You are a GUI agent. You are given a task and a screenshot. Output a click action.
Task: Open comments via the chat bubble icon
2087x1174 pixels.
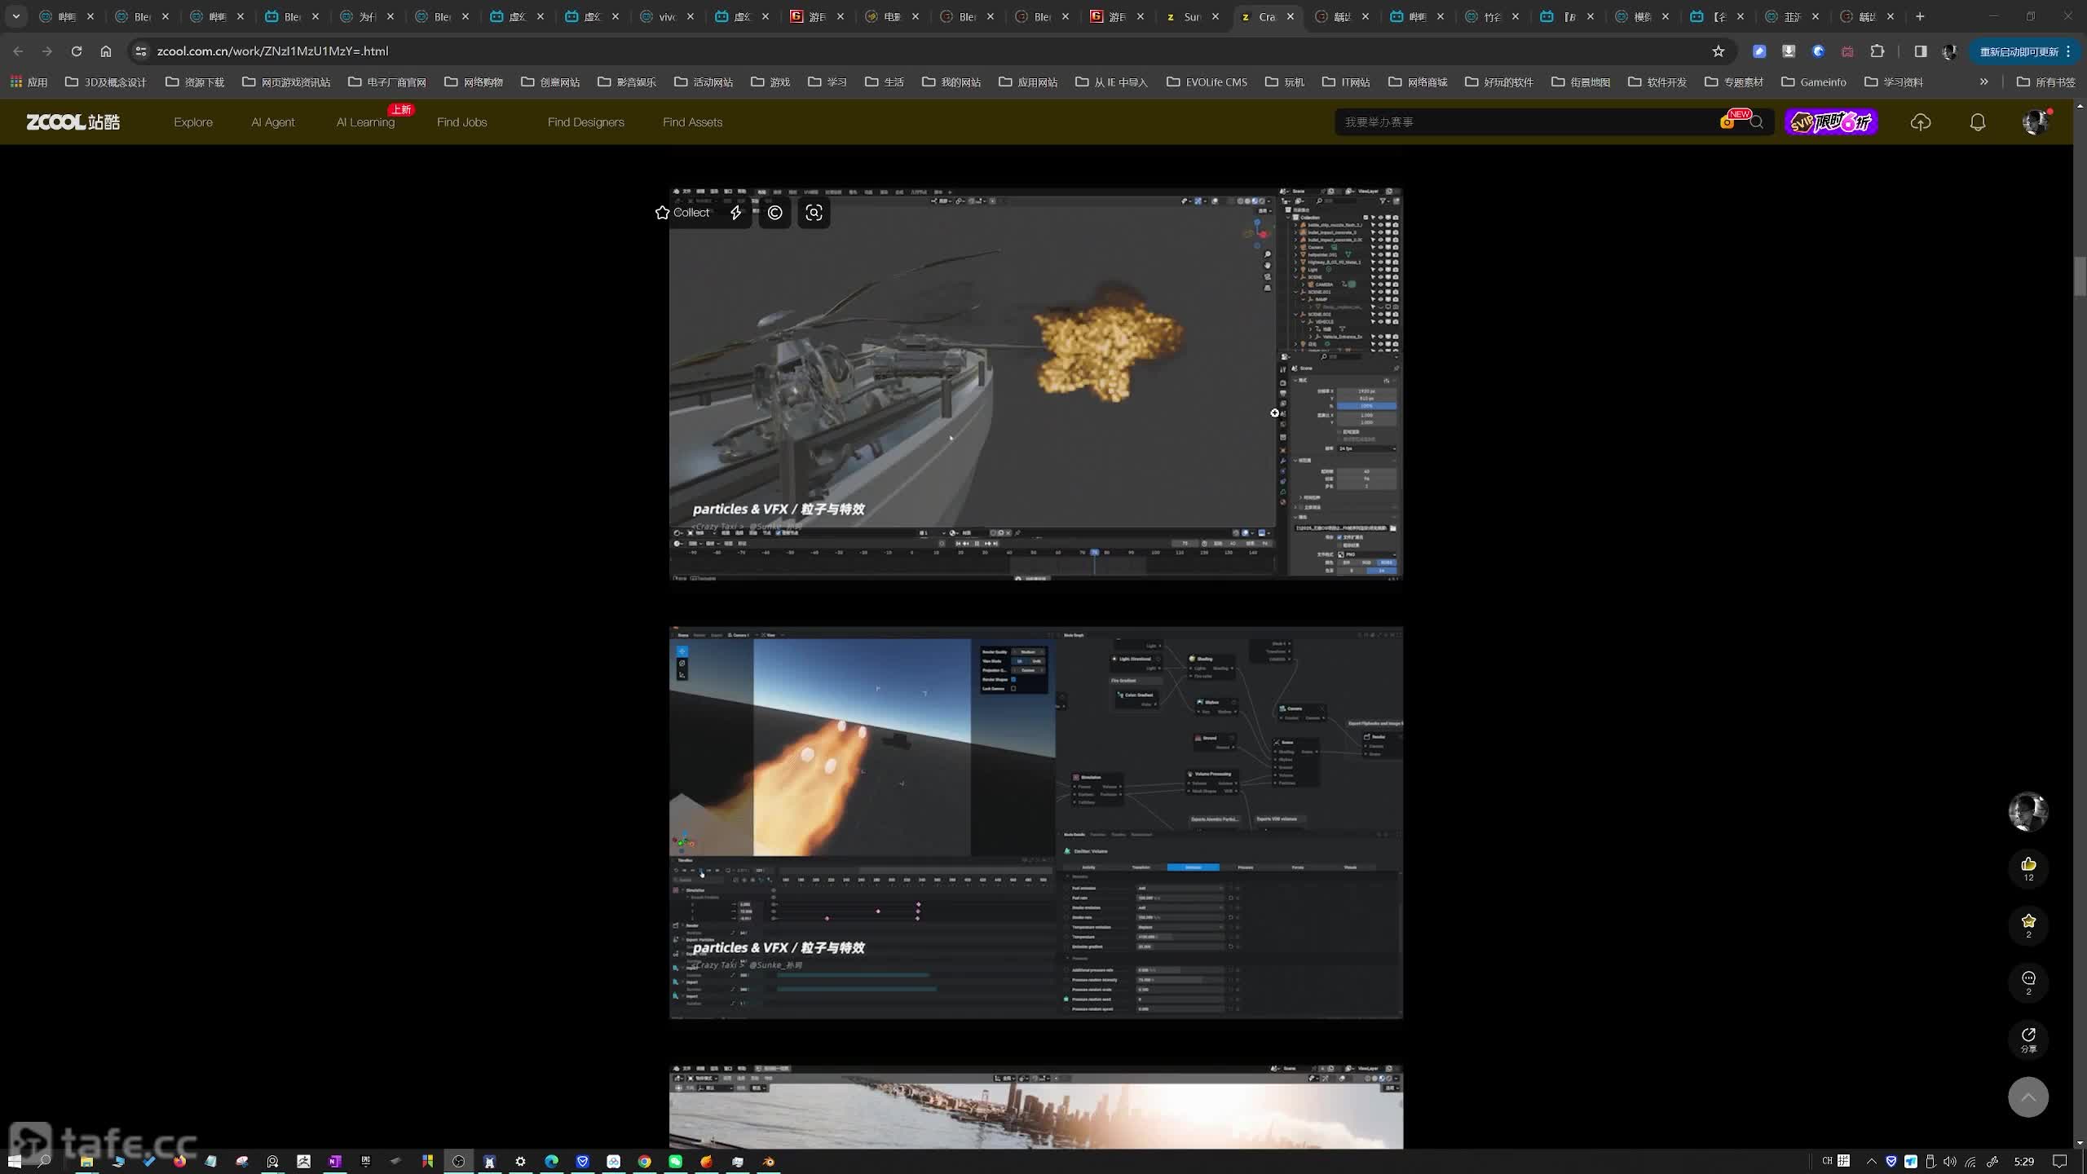pyautogui.click(x=2028, y=979)
